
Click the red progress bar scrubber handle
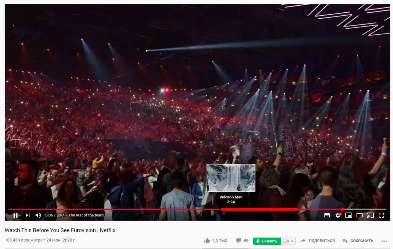(x=342, y=209)
